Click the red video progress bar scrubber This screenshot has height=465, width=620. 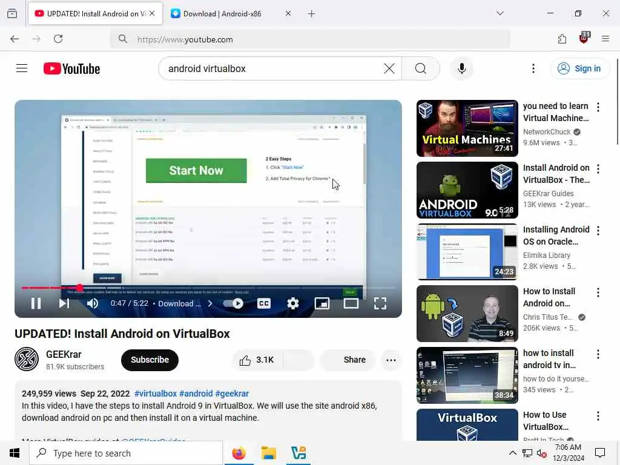[x=79, y=288]
